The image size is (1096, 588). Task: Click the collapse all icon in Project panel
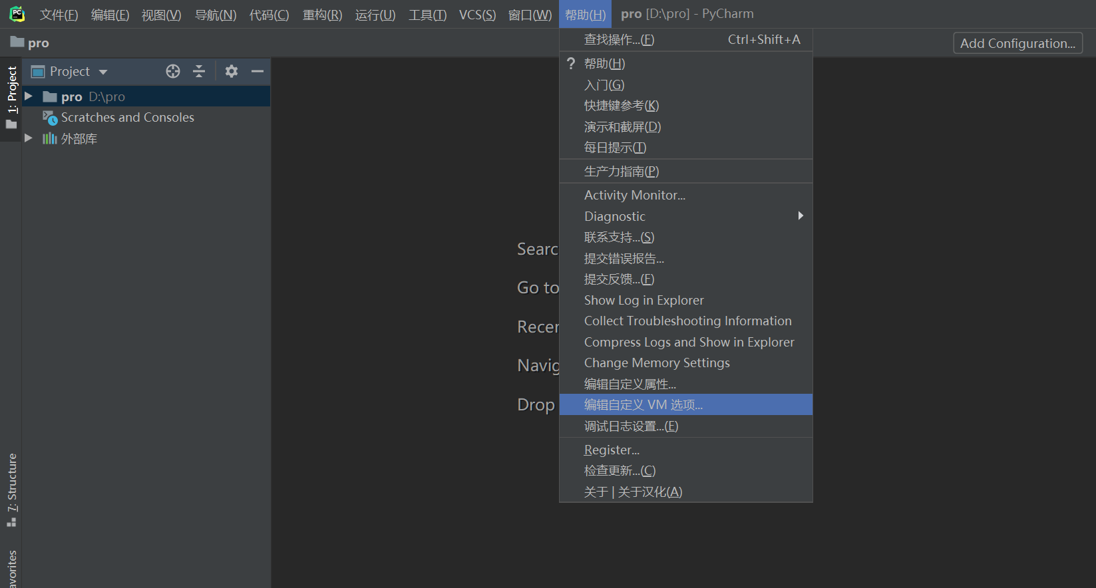pyautogui.click(x=199, y=71)
